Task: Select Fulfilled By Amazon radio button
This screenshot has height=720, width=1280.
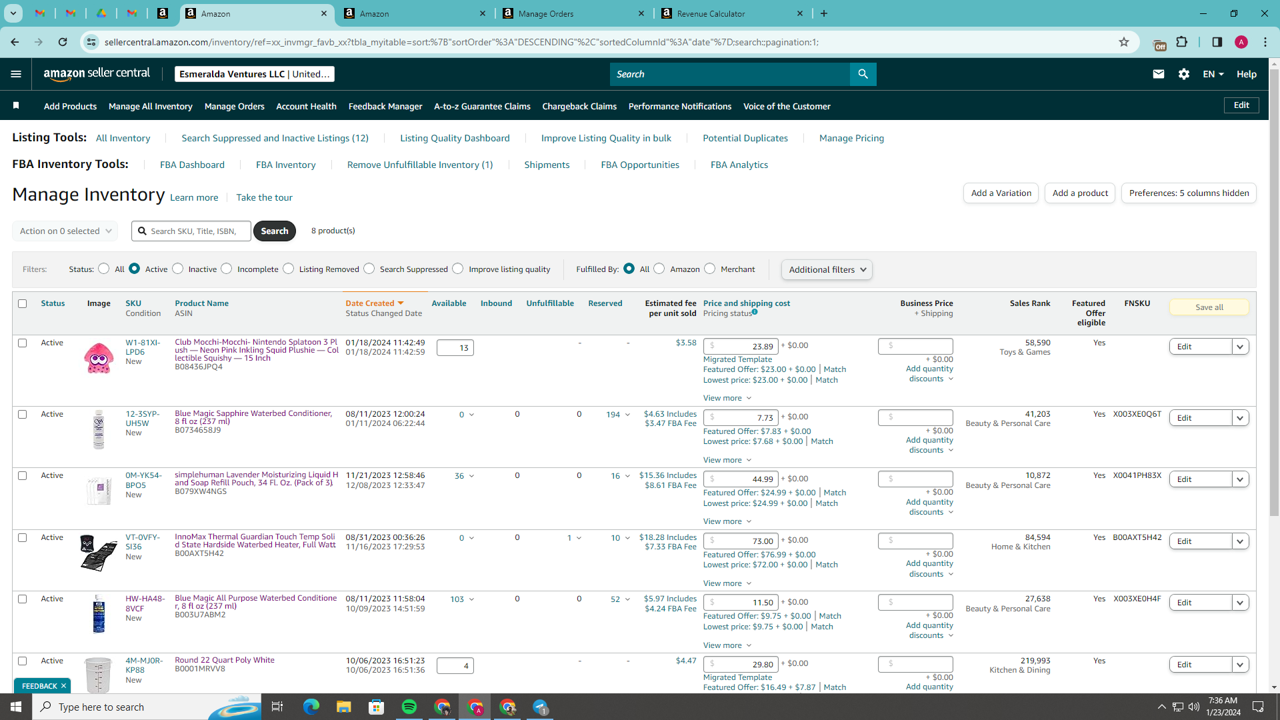Action: point(659,269)
